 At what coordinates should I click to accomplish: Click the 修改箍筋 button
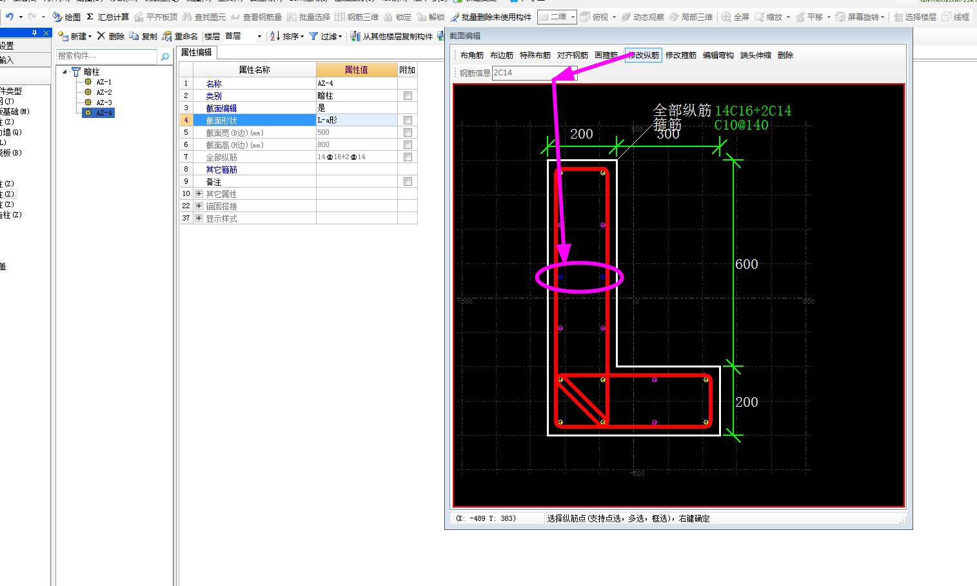tap(681, 55)
